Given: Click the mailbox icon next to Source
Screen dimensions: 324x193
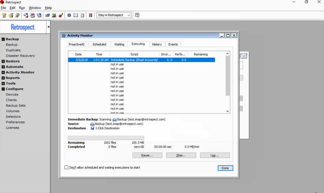Looking at the screenshot, I should [92, 124].
